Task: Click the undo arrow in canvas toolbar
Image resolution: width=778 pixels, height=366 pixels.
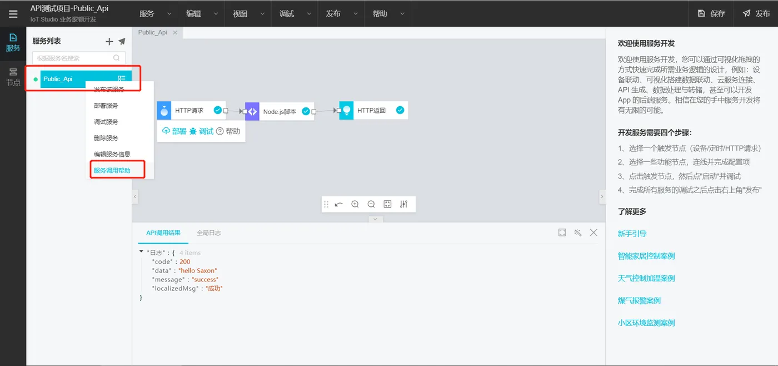Action: (x=338, y=204)
